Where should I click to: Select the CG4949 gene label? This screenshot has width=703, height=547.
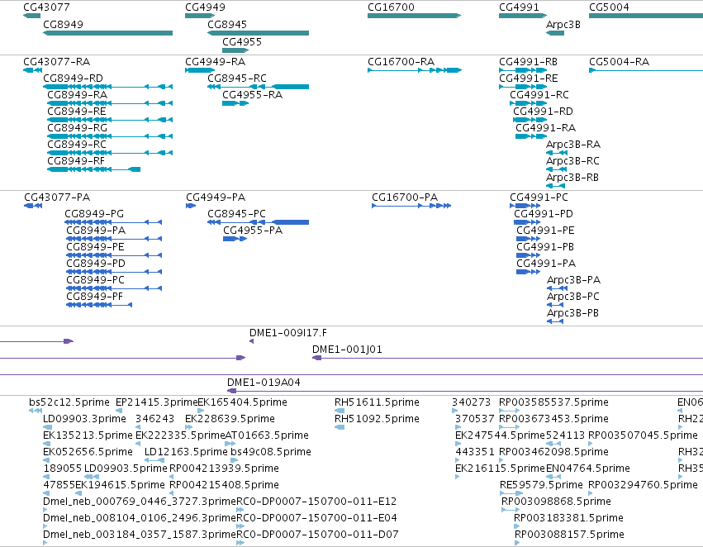click(206, 7)
